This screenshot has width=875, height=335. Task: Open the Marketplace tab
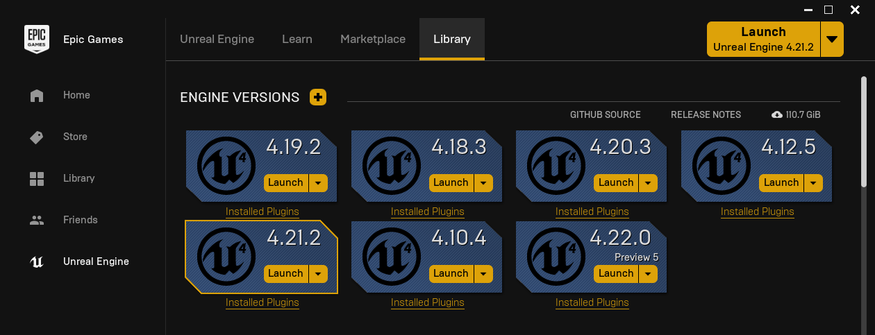coord(373,39)
